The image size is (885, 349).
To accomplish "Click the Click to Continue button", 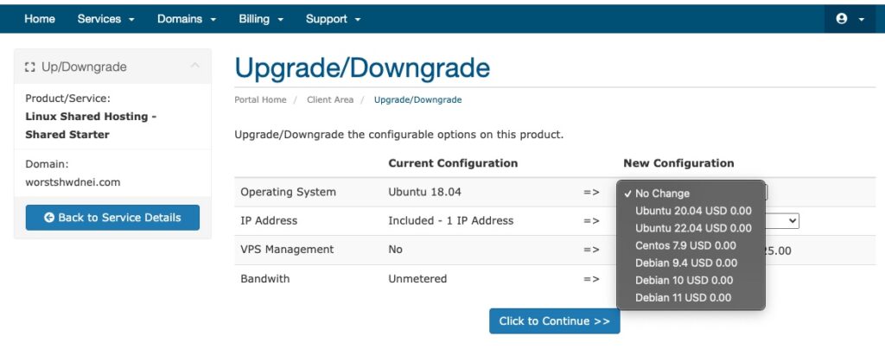I will click(554, 320).
